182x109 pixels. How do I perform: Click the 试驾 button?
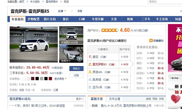(76, 75)
